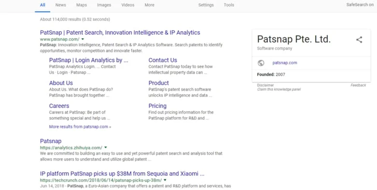Viewport: 377px width, 190px height.
Task: Switch to the Images tab
Action: [x=104, y=5]
